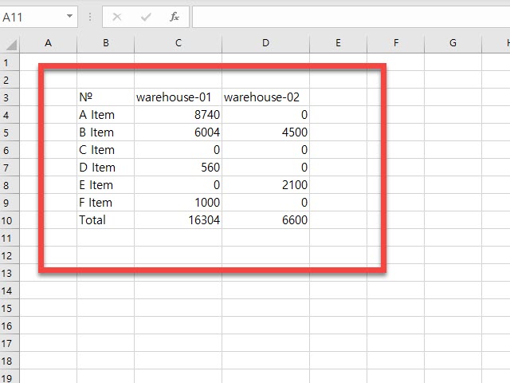This screenshot has width=510, height=383.
Task: Click the cell containing 4500
Action: click(x=265, y=132)
